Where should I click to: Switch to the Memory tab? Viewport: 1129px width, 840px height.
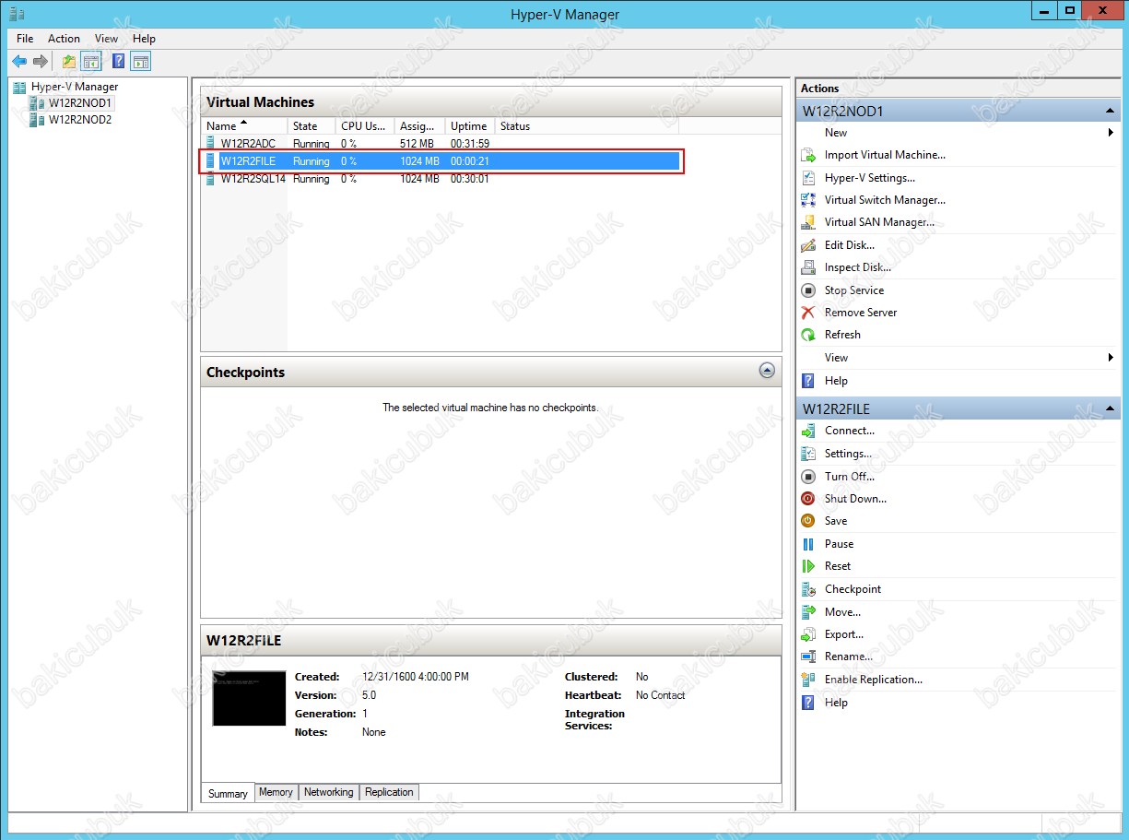(276, 792)
